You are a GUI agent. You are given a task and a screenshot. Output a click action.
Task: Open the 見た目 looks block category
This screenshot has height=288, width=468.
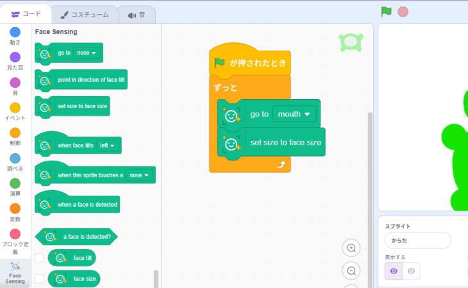click(15, 58)
